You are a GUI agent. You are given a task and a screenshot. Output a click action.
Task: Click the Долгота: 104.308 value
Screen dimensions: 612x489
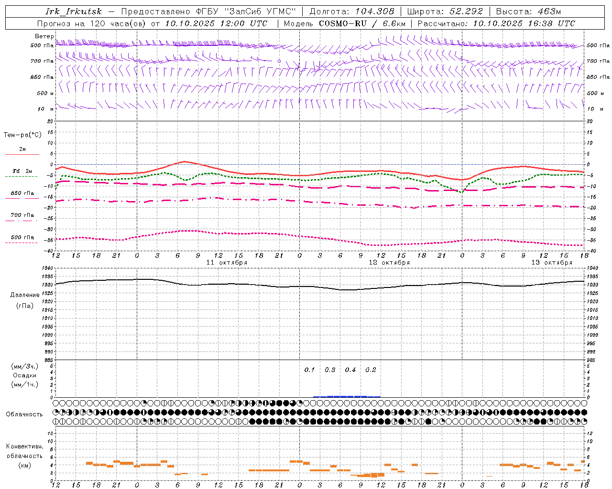click(x=352, y=11)
